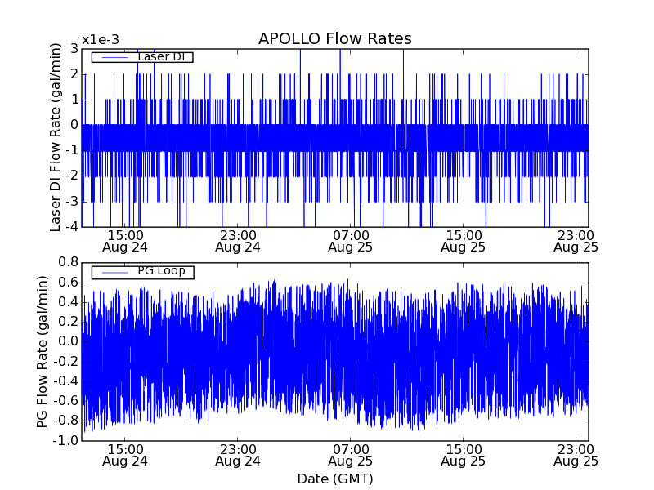Screen dimensions: 654x490
Task: Click the x1e-3 scale multiplier label
Action: click(100, 40)
